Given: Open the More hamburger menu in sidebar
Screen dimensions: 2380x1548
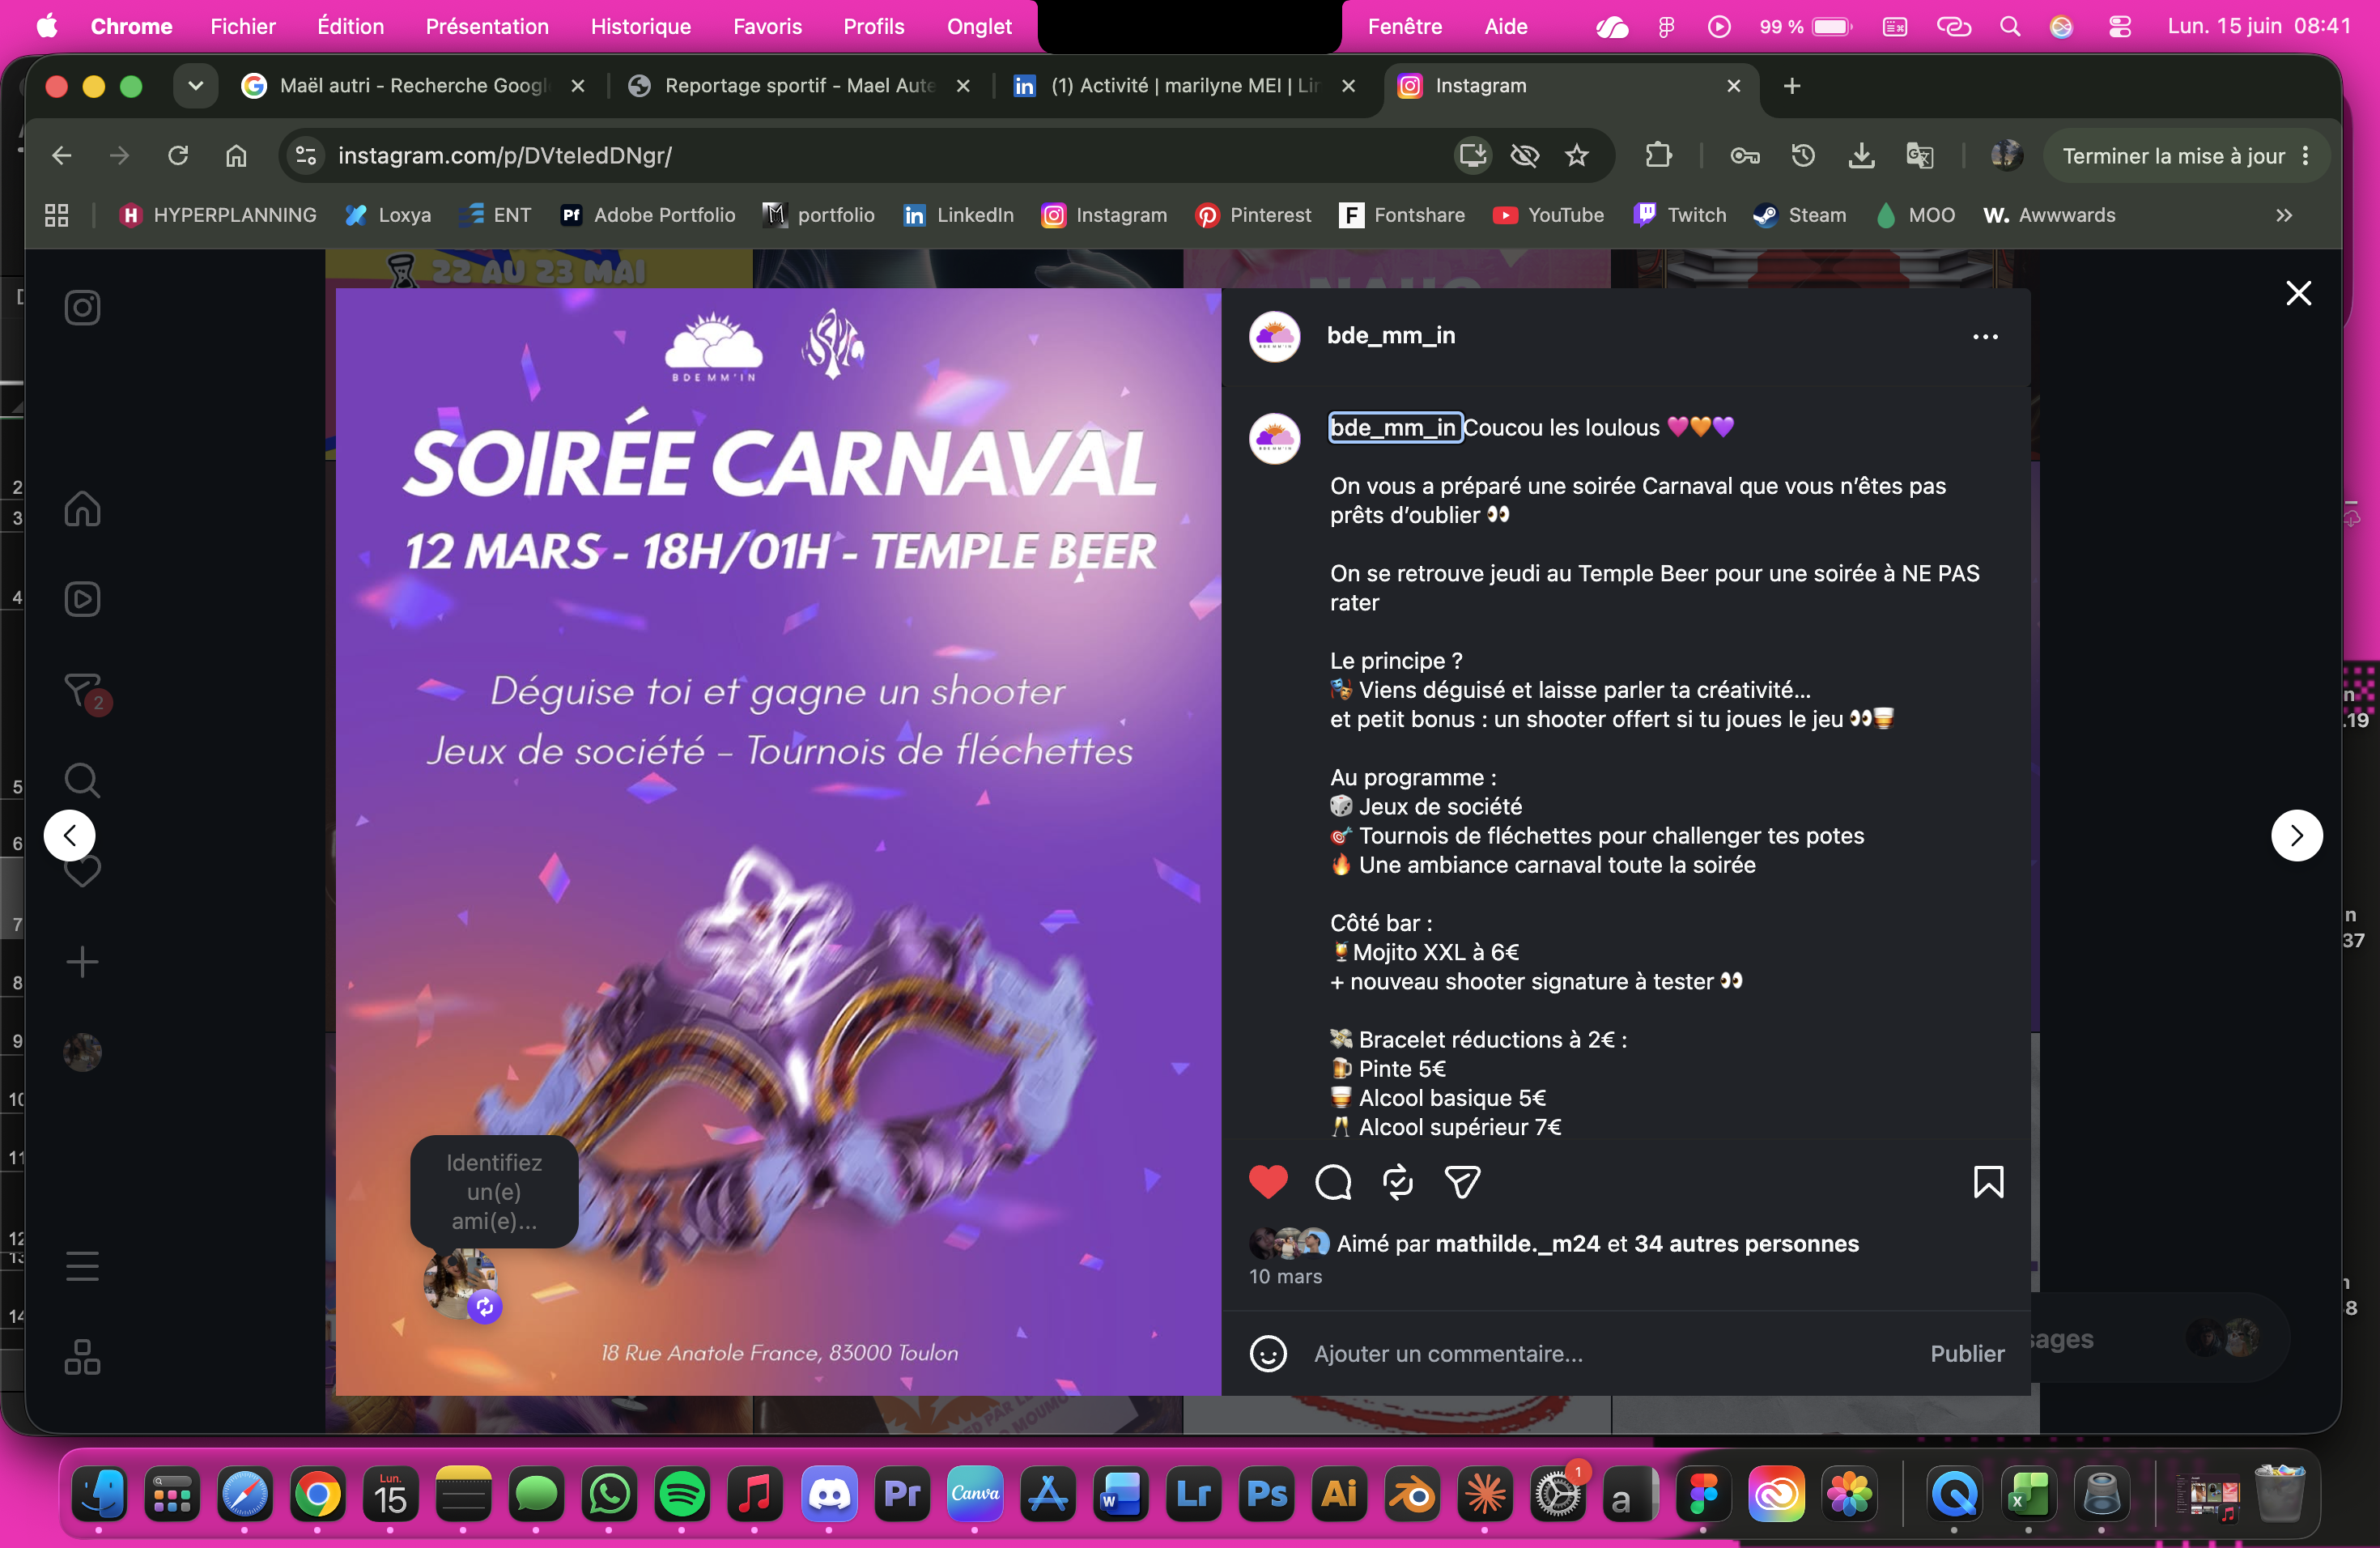Looking at the screenshot, I should click(x=82, y=1266).
